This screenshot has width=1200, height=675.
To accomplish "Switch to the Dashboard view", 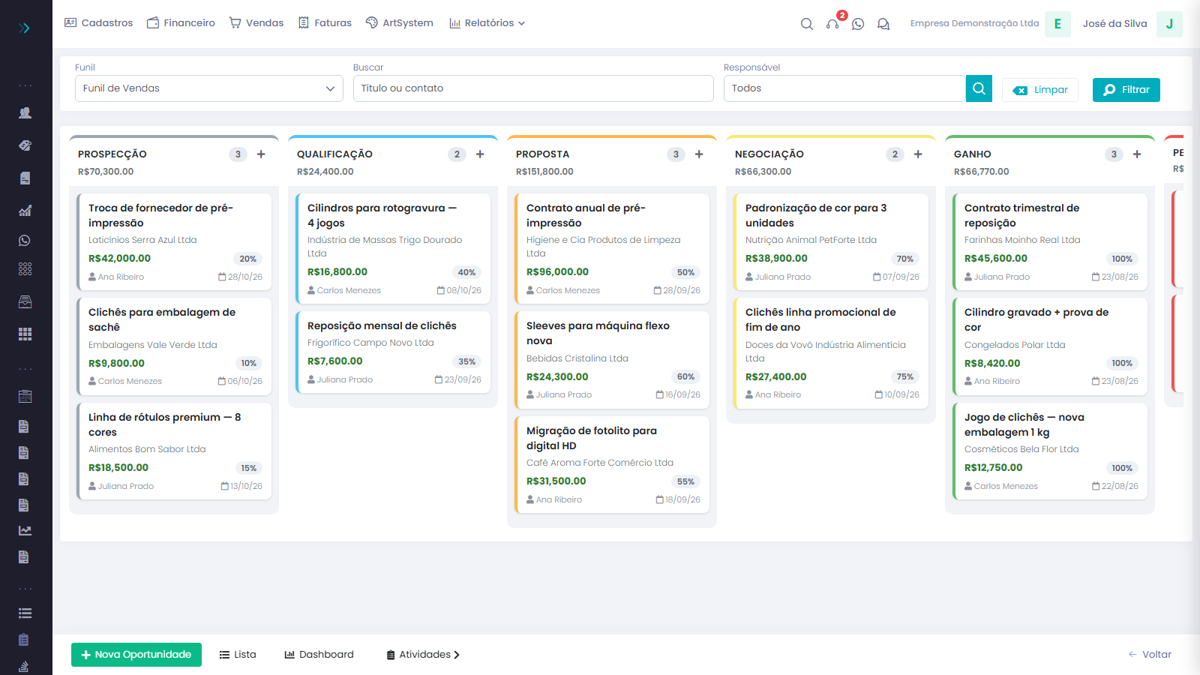I will click(x=319, y=655).
